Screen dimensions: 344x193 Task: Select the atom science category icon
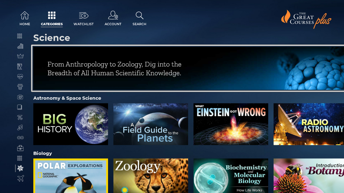click(x=20, y=168)
